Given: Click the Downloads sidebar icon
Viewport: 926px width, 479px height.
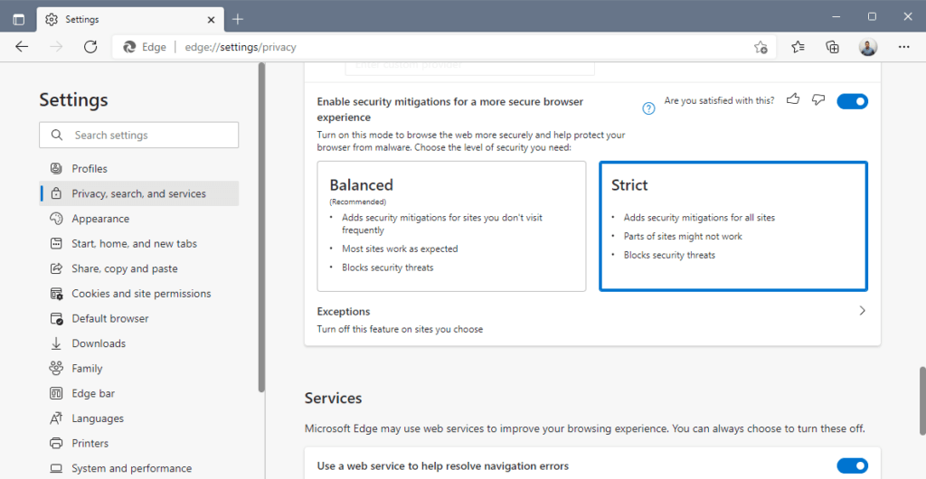Looking at the screenshot, I should [x=56, y=343].
